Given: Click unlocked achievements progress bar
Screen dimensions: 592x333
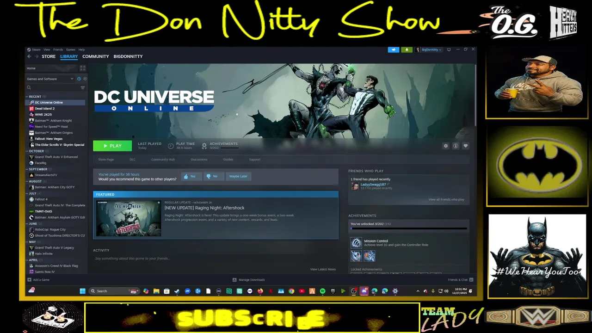Looking at the screenshot, I should [x=409, y=228].
